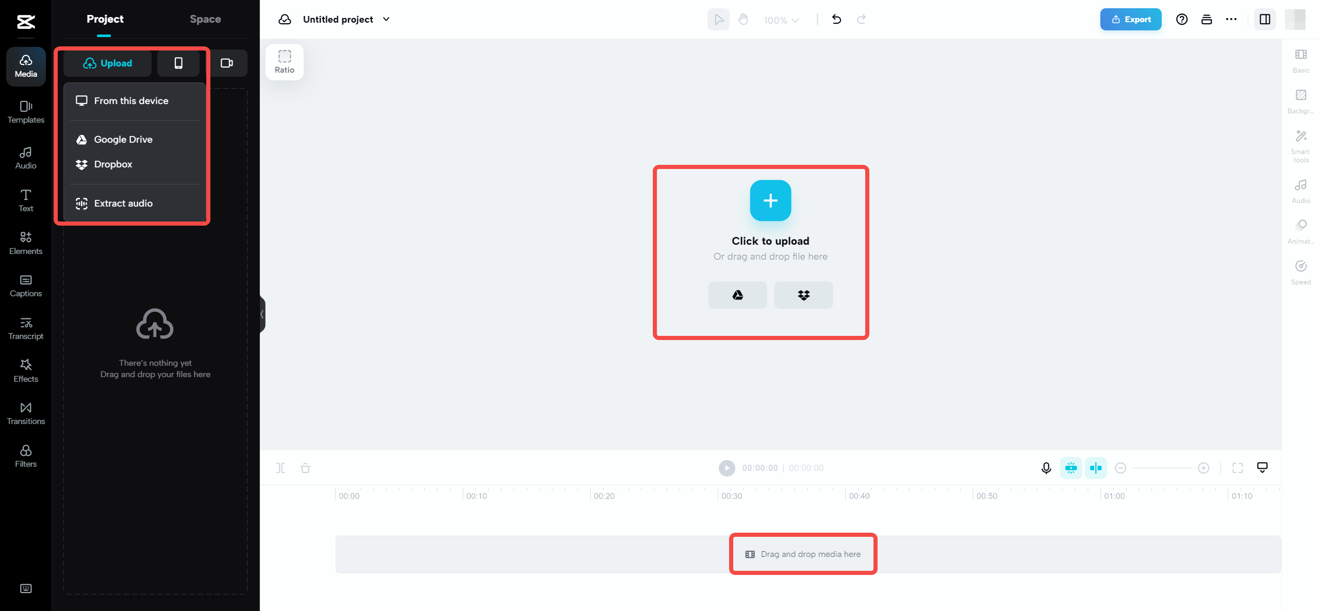This screenshot has height=611, width=1320.
Task: Click the record microphone icon
Action: pyautogui.click(x=1046, y=467)
